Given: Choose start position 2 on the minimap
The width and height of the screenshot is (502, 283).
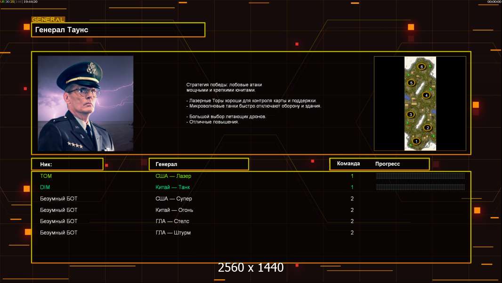Looking at the screenshot, I should (428, 127).
